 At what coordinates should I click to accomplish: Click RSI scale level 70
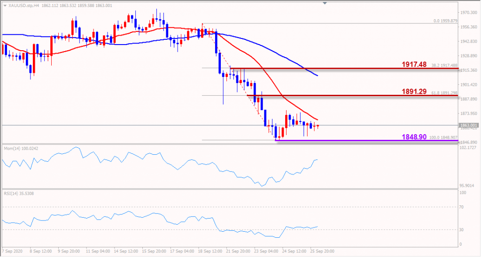point(462,207)
